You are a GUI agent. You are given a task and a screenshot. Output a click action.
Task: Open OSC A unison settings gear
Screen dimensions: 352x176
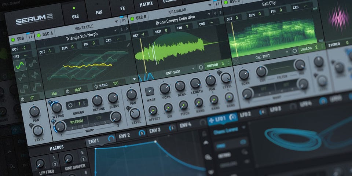tap(71, 105)
